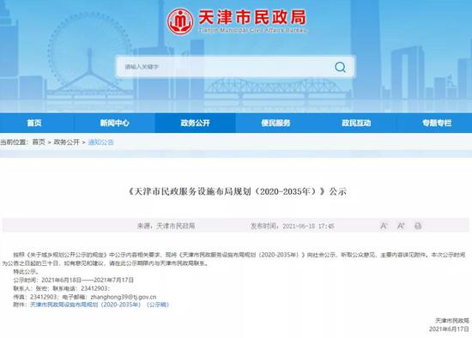Screen dimensions: 472x338
Task: Open the 政民互动 navigation tab
Action: click(356, 123)
